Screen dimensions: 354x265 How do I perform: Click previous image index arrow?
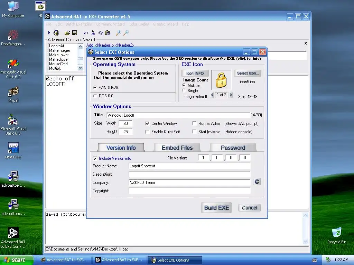212,95
